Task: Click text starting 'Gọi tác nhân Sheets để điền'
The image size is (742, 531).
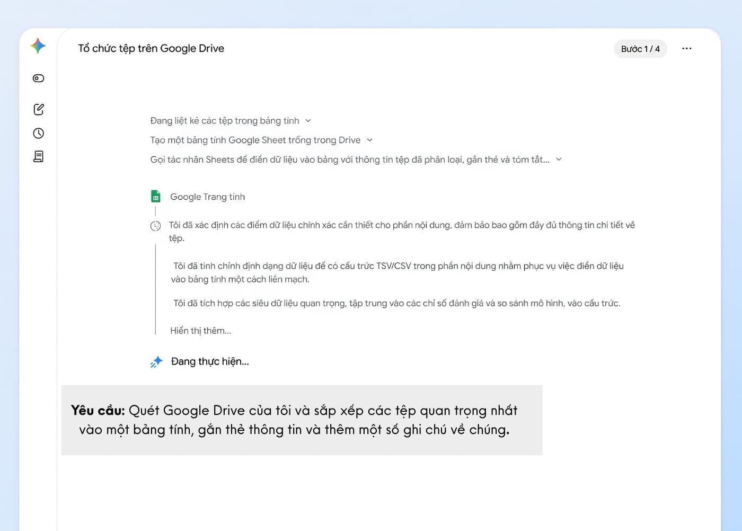Action: pos(350,160)
